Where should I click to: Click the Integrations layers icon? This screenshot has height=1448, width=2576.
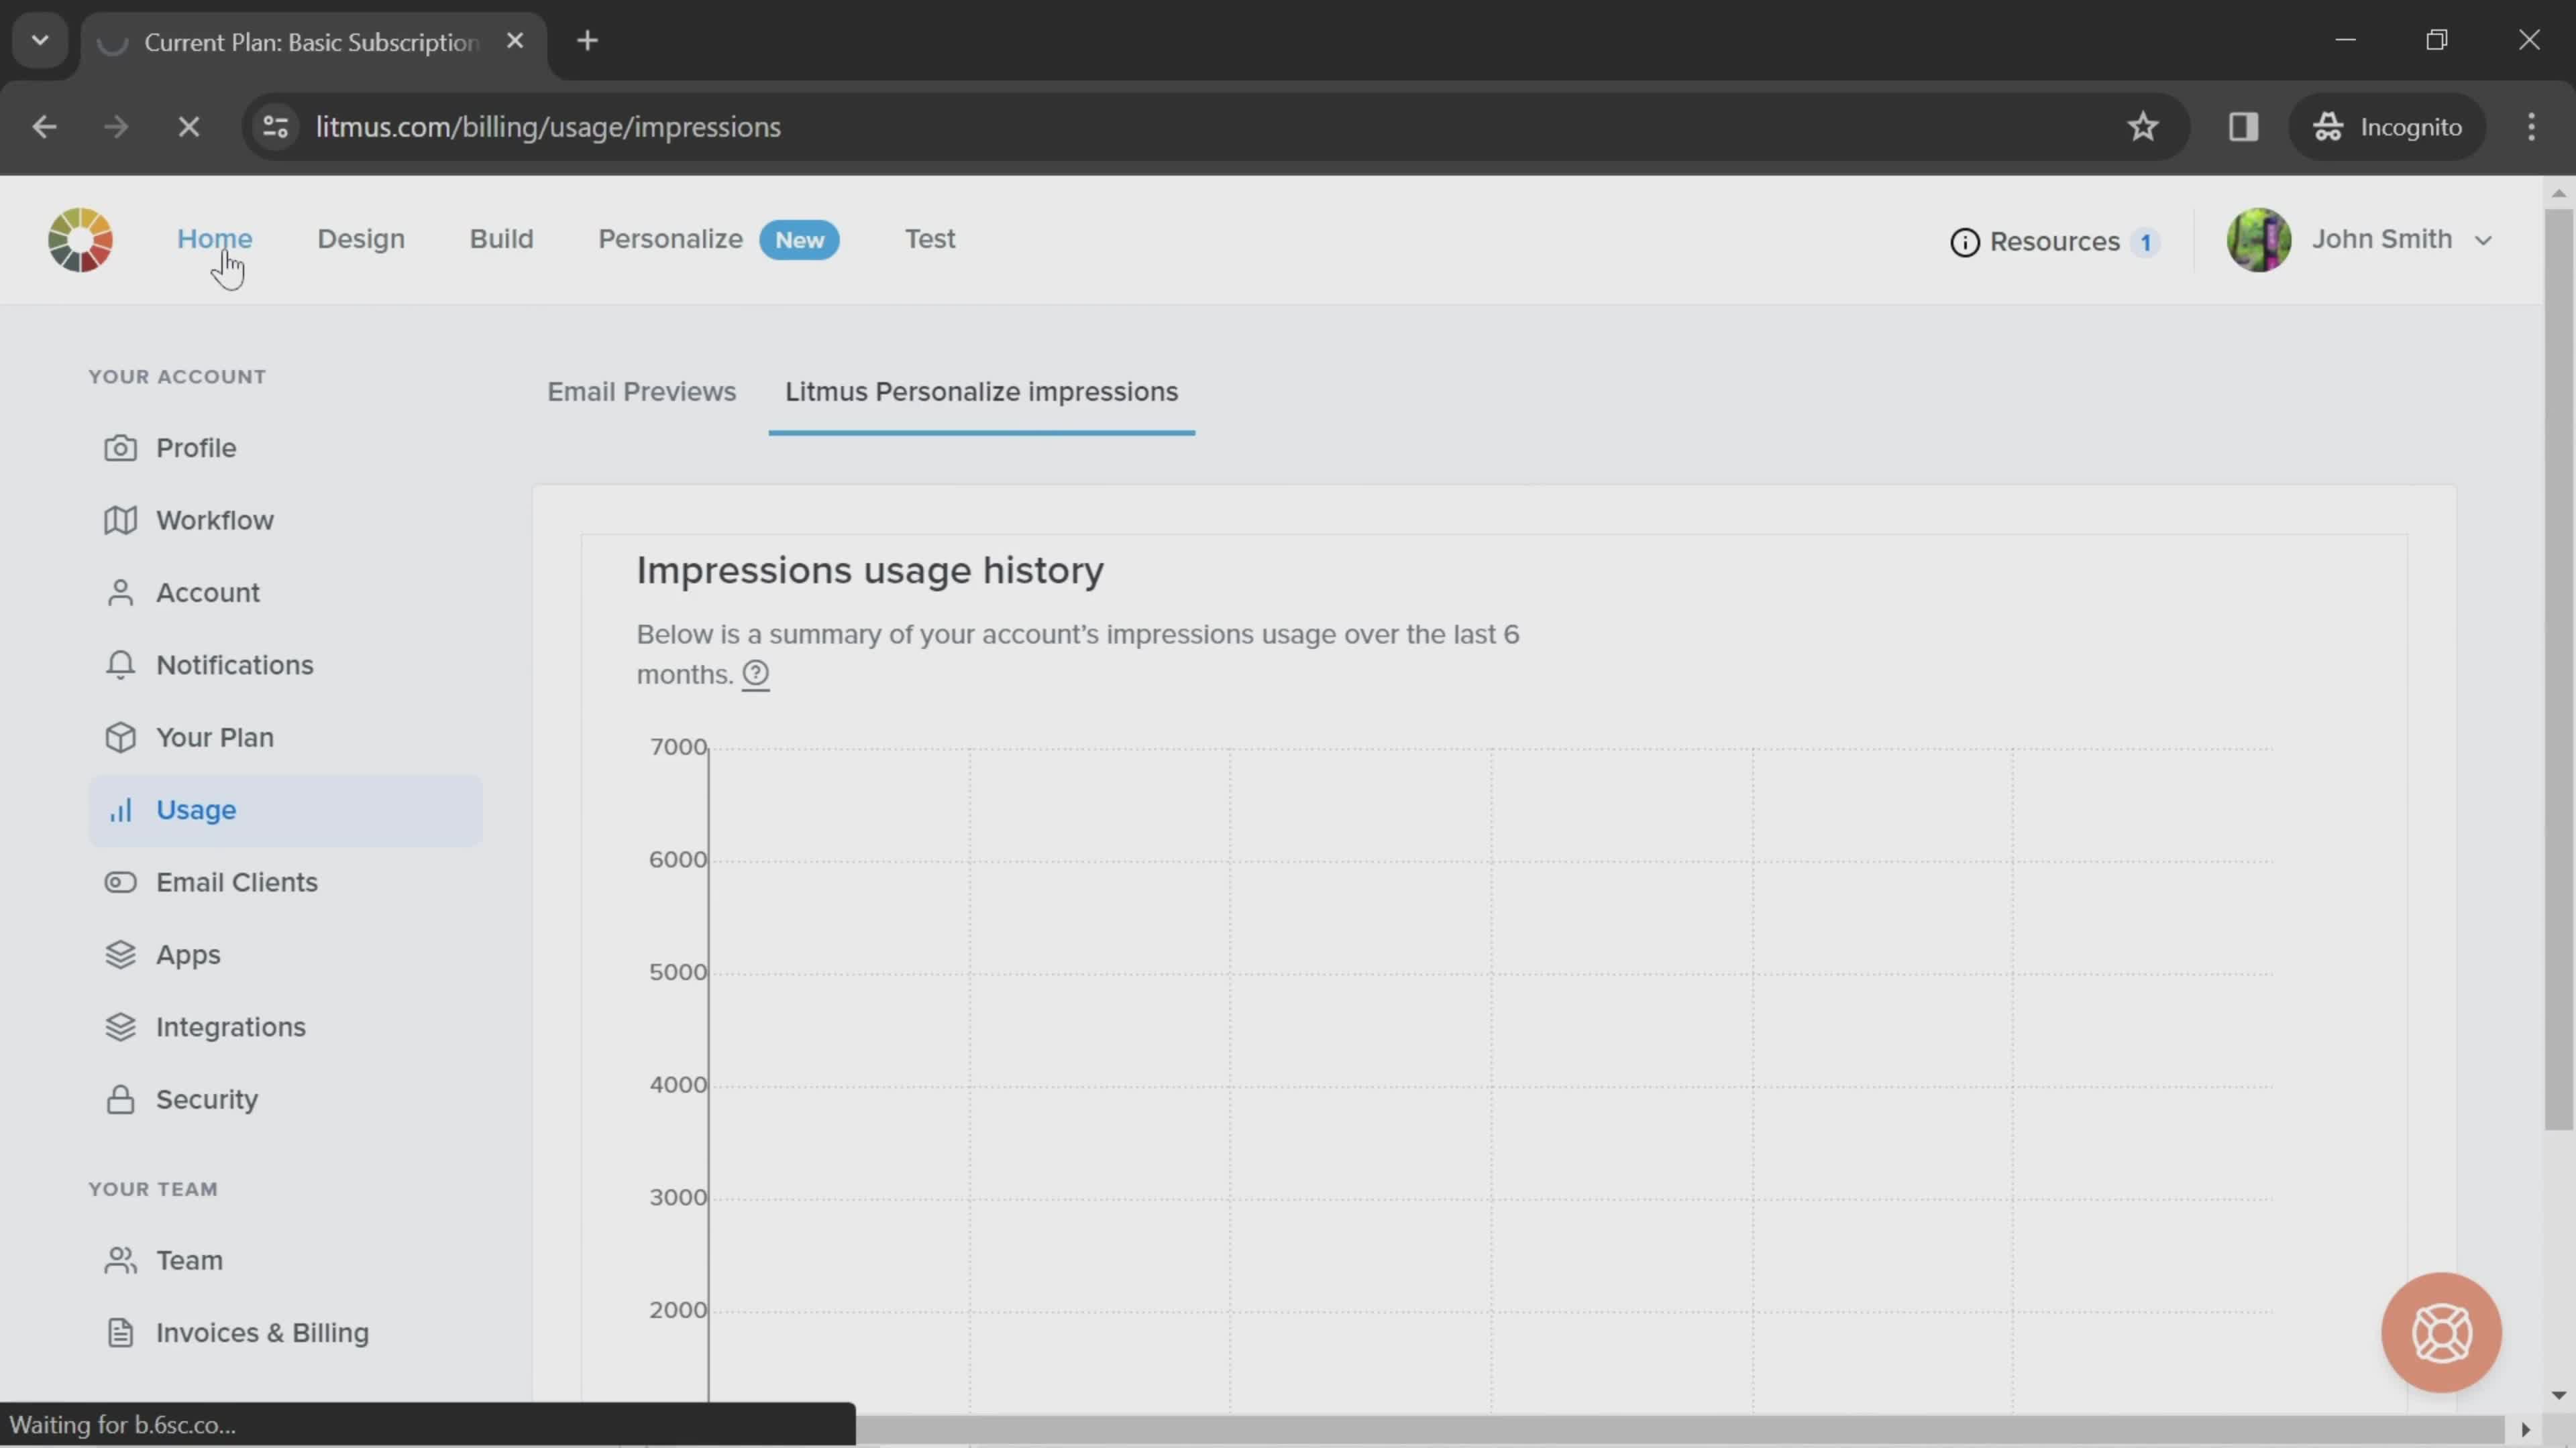[120, 1027]
